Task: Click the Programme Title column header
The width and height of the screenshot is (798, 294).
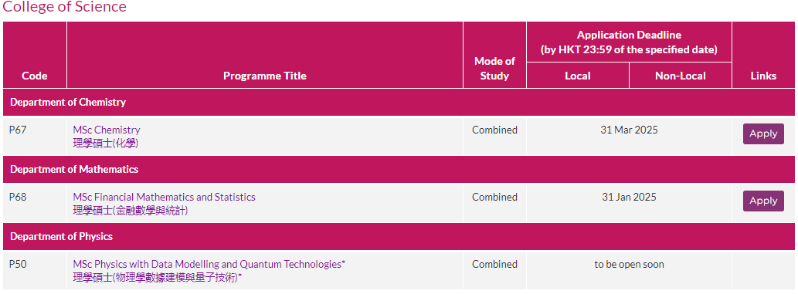Action: [265, 76]
